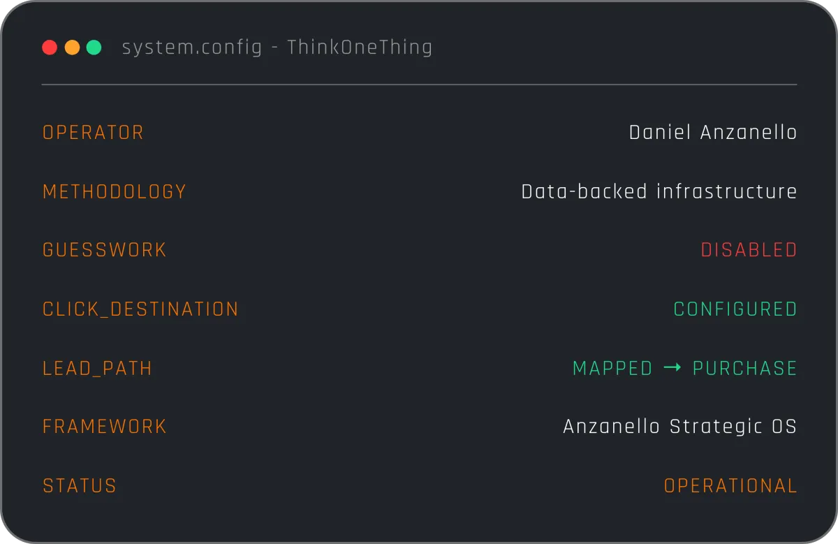Screen dimensions: 838x544
Task: Click the PURCHASE text in lead path
Action: (744, 369)
